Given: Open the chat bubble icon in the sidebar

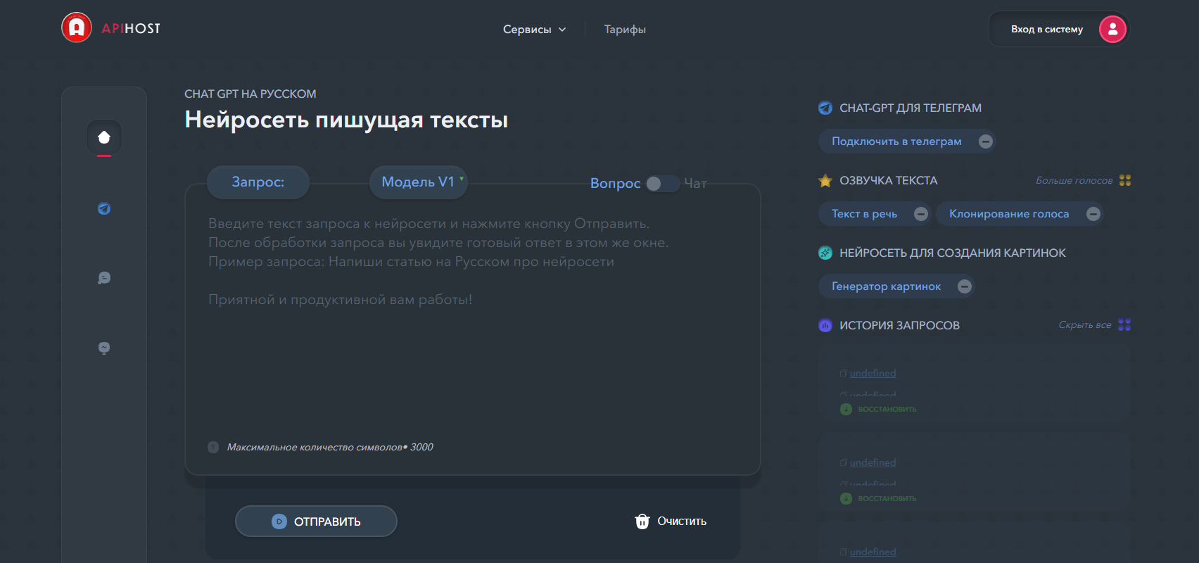Looking at the screenshot, I should pyautogui.click(x=104, y=278).
